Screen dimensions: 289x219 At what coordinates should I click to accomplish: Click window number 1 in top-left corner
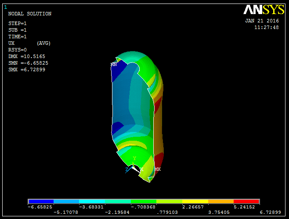pyautogui.click(x=5, y=7)
